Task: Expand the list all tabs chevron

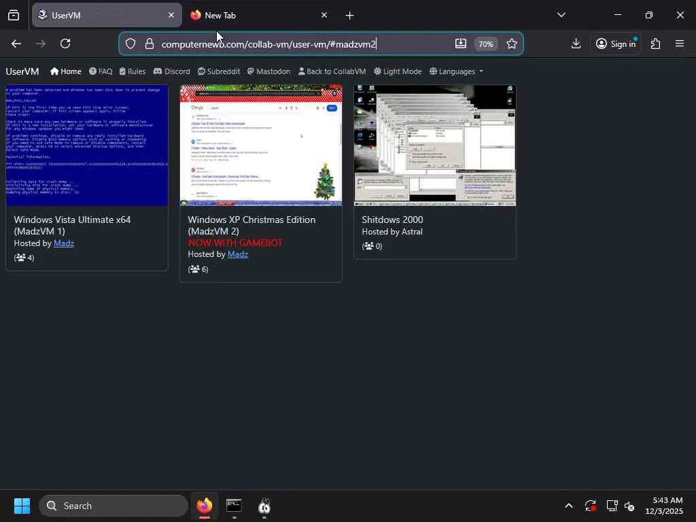Action: pos(561,15)
